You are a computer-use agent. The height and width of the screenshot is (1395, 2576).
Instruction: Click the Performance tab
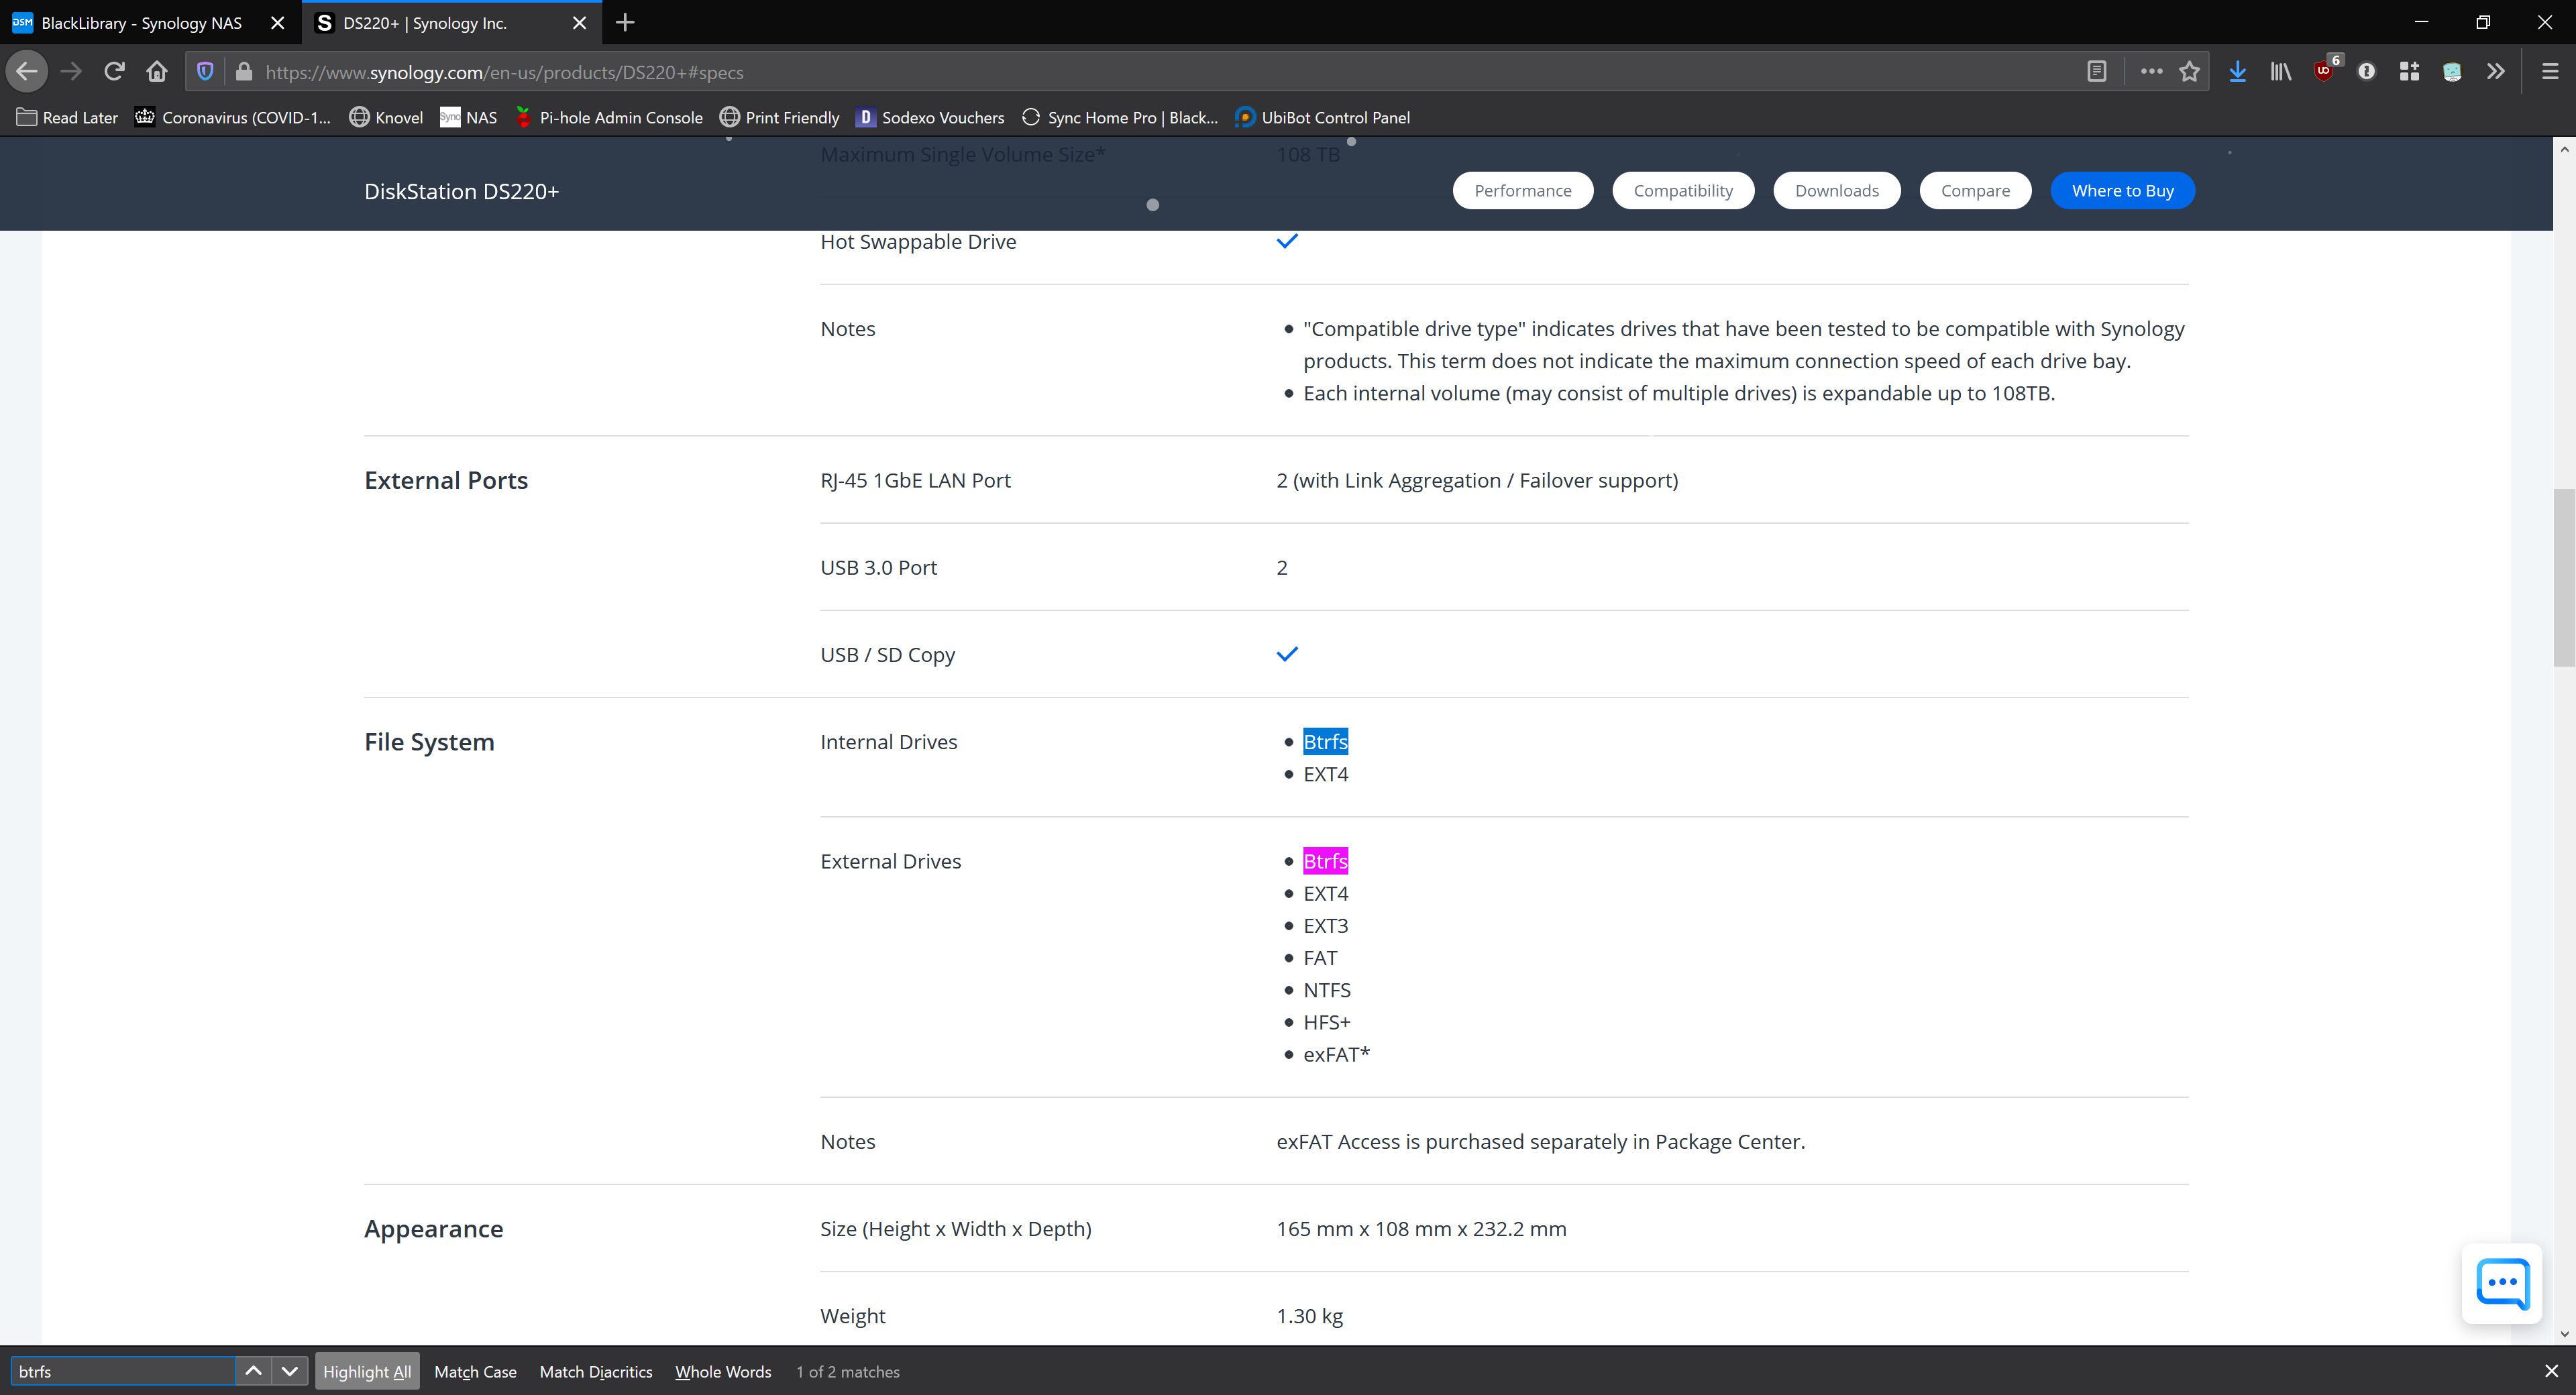tap(1521, 190)
